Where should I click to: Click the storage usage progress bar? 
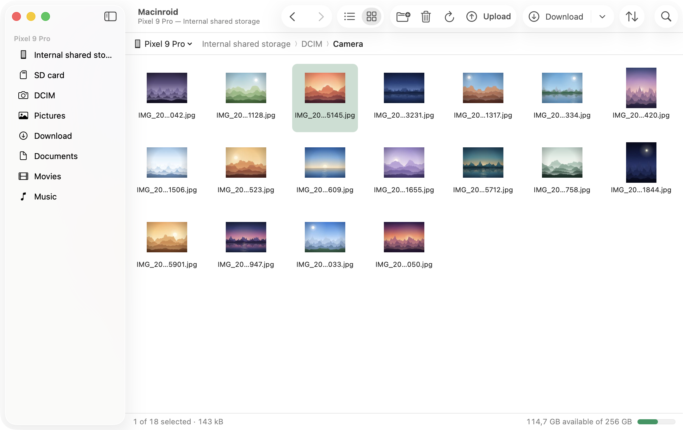click(x=656, y=422)
